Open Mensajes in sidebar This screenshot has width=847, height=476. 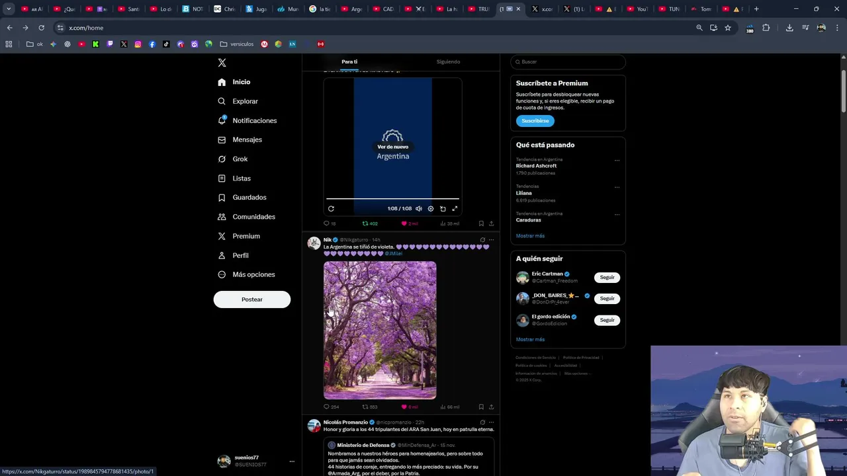[x=240, y=139]
